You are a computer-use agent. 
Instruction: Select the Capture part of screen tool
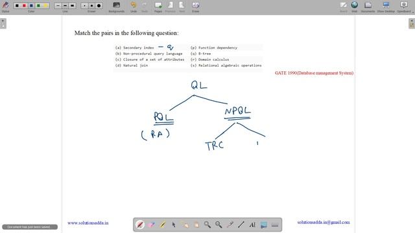[x=264, y=225]
